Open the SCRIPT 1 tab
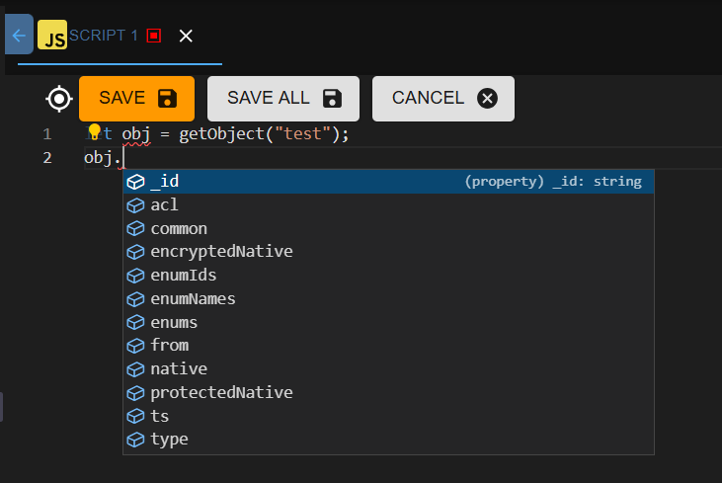The image size is (722, 483). coord(103,36)
